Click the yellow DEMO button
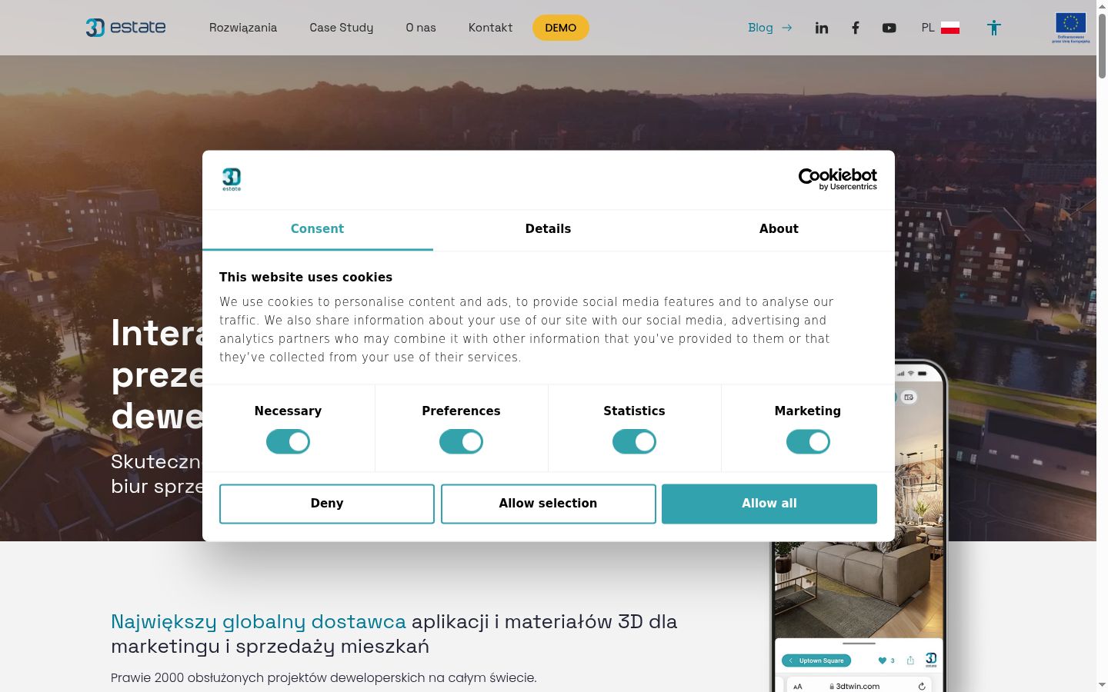Viewport: 1108px width, 692px height. click(x=560, y=28)
